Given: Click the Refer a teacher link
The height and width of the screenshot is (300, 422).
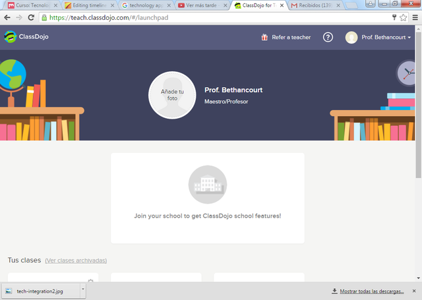Looking at the screenshot, I should [x=291, y=38].
